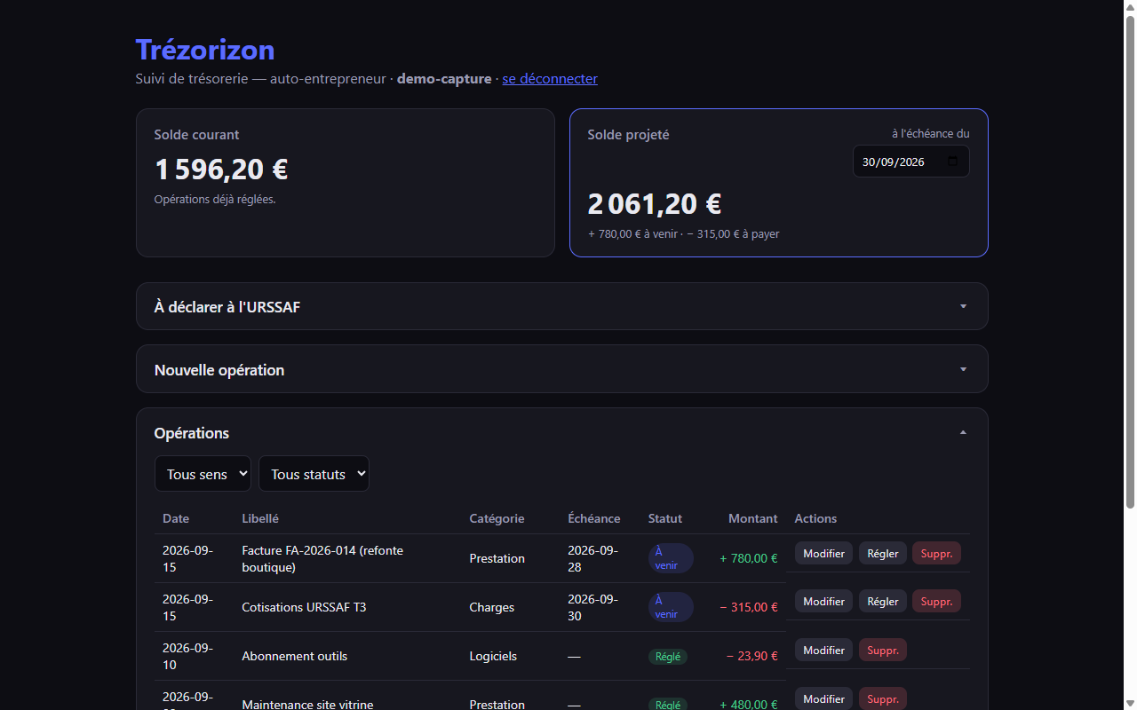This screenshot has height=710, width=1137.
Task: Open the calendar picker icon in date field
Action: click(953, 162)
